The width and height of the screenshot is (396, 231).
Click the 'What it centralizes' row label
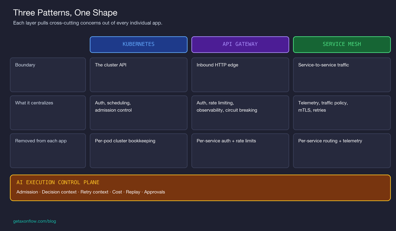pos(48,113)
